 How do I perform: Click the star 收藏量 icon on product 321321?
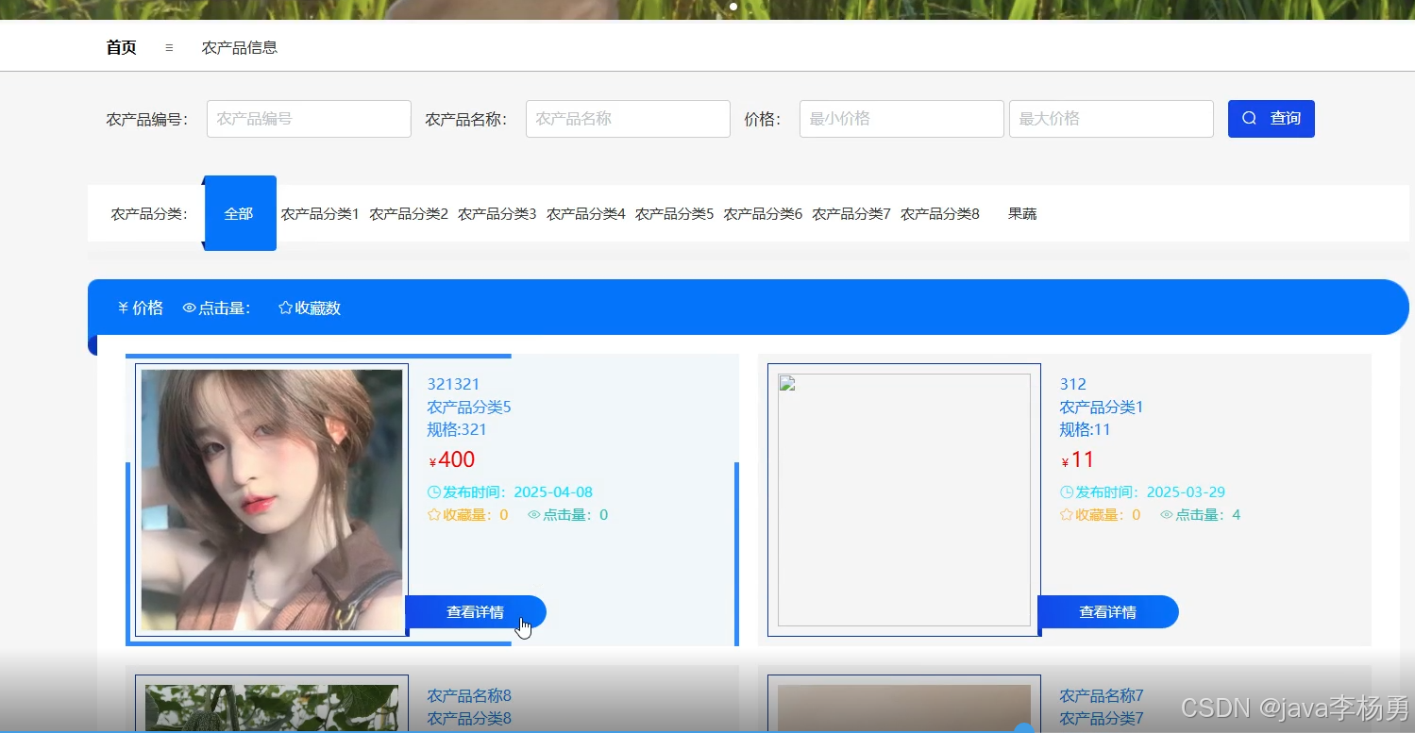(x=434, y=515)
